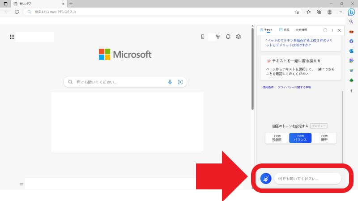Open visual search camera icon
This screenshot has height=201, width=358.
tap(180, 82)
